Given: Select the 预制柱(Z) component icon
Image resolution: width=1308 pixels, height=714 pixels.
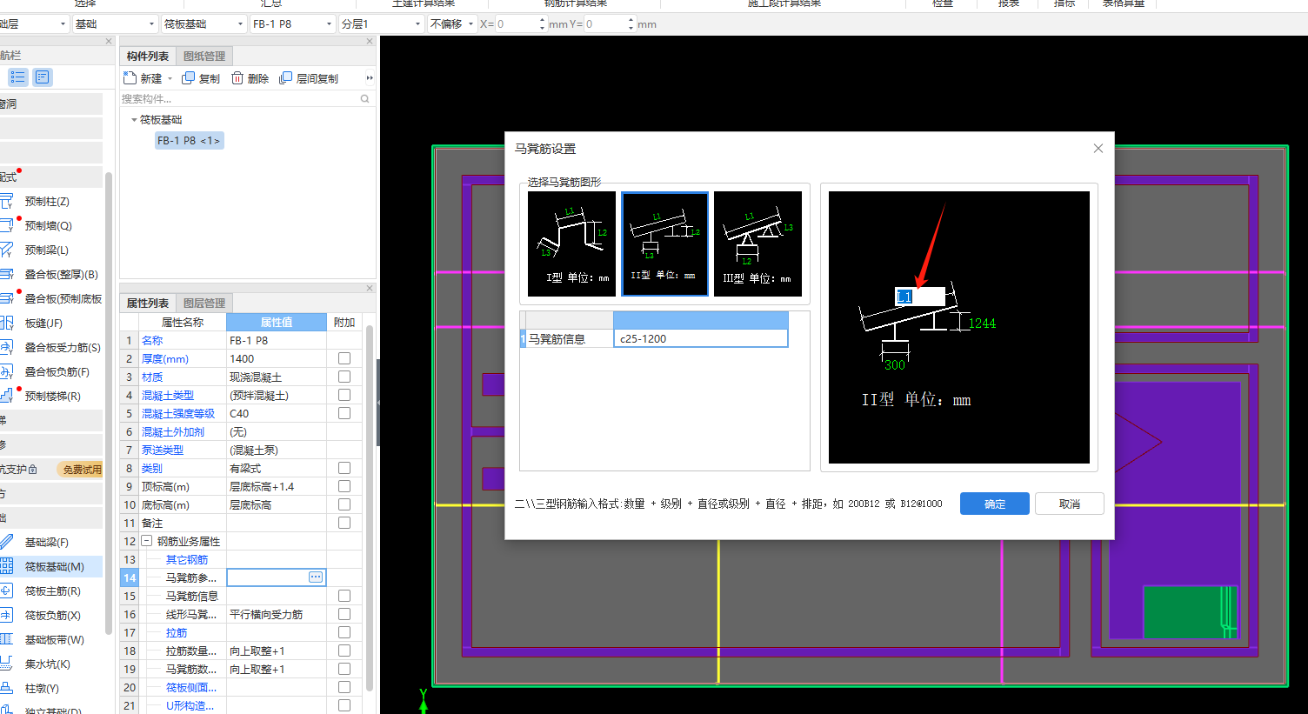Looking at the screenshot, I should [6, 201].
